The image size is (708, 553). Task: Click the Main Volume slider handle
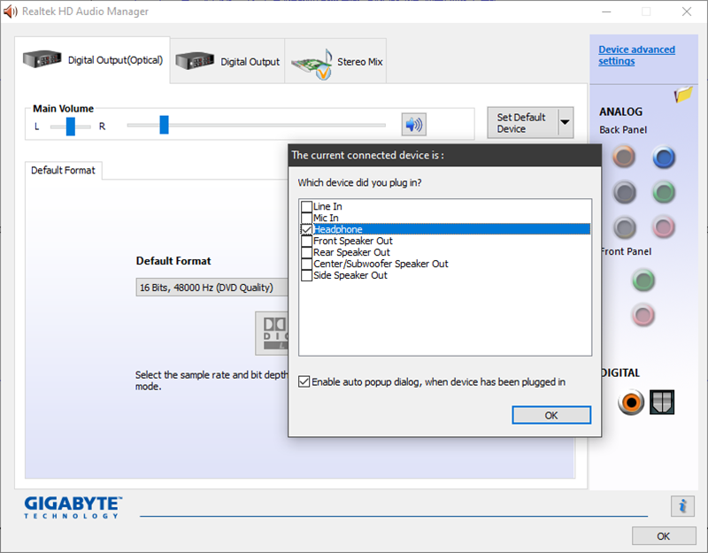(x=164, y=125)
